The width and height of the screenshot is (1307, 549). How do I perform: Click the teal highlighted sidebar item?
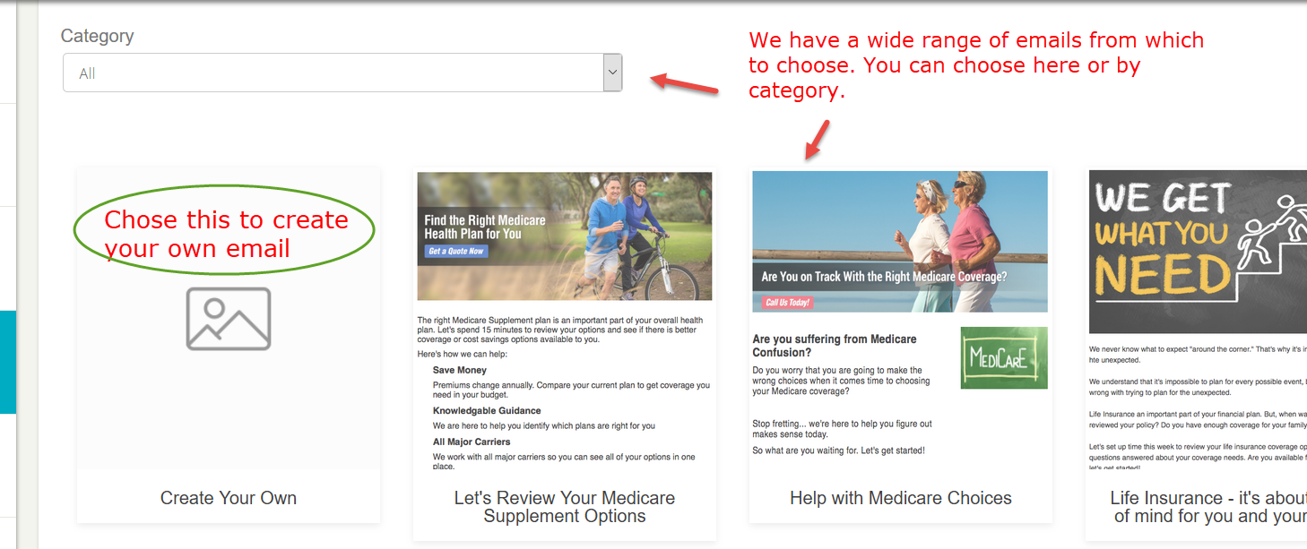click(x=8, y=362)
